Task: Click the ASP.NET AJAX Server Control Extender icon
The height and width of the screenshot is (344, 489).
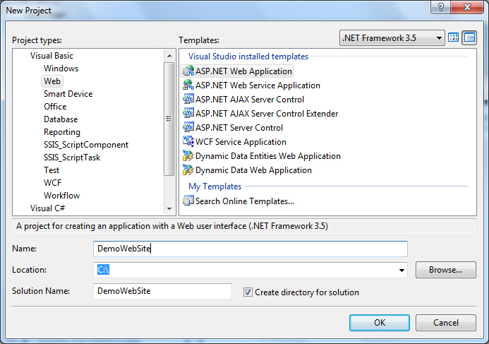Action: click(x=188, y=113)
